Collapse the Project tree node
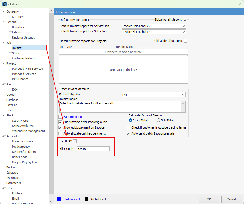 point(4,63)
